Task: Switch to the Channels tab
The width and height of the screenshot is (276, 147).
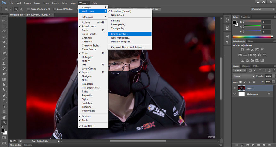Action: click(x=246, y=66)
